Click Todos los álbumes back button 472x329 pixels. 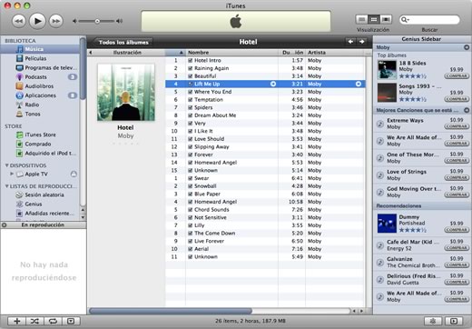point(123,43)
